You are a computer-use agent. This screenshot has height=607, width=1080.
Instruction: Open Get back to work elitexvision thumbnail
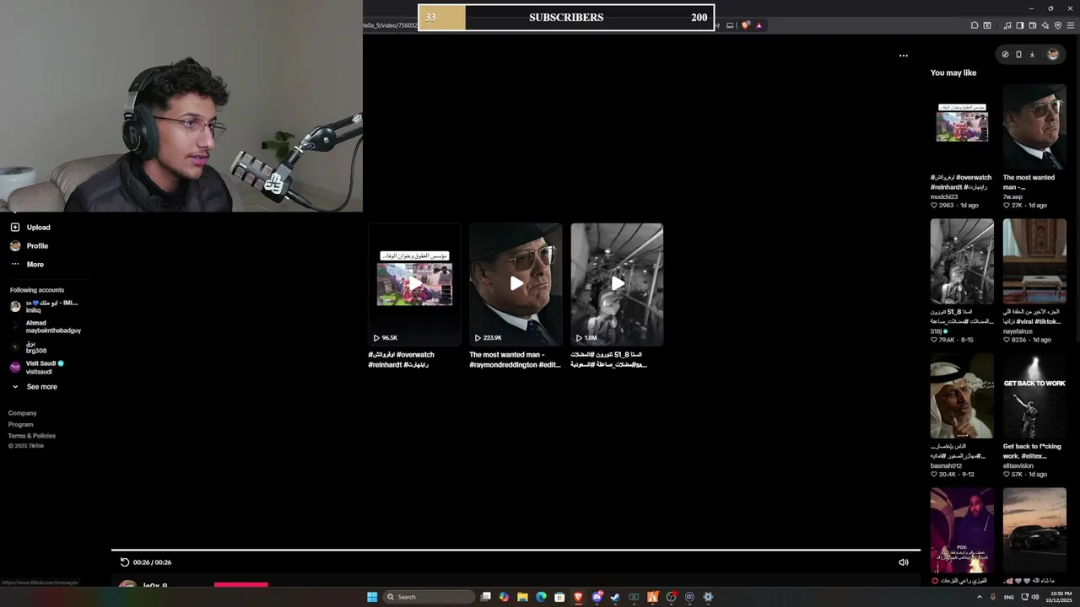[x=1034, y=396]
